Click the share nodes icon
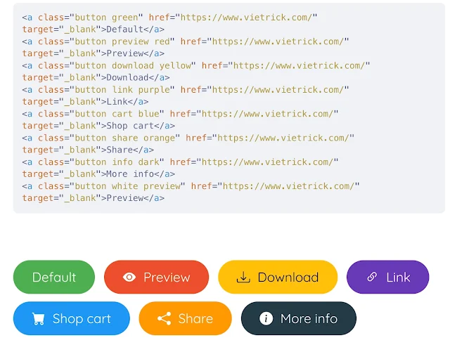 (x=165, y=318)
